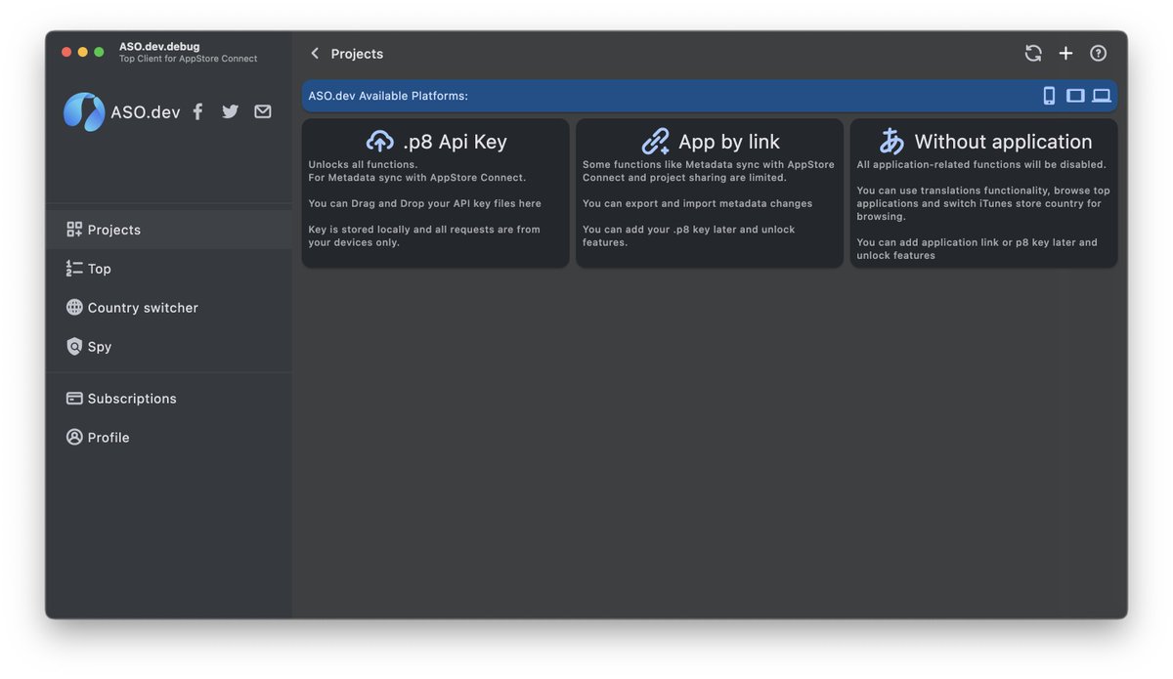This screenshot has height=679, width=1173.
Task: Click the ASO.dev logo
Action: pyautogui.click(x=84, y=112)
